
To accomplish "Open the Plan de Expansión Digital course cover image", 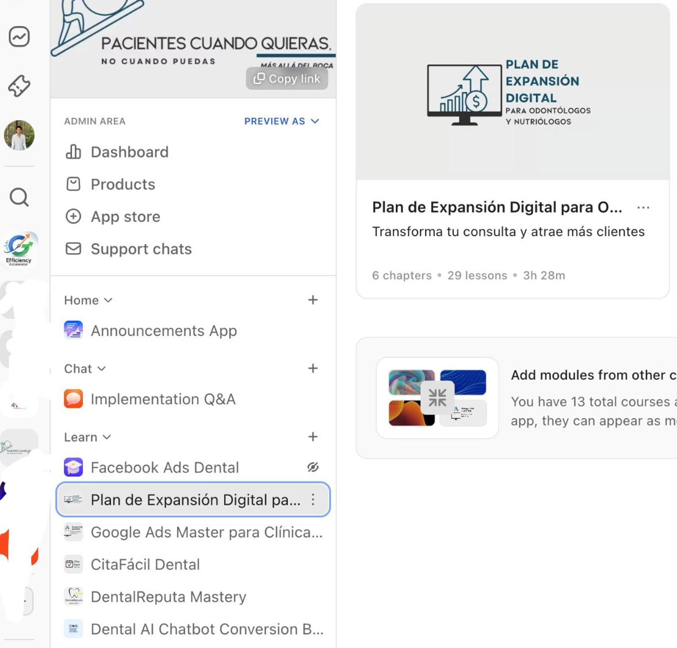I will click(513, 92).
